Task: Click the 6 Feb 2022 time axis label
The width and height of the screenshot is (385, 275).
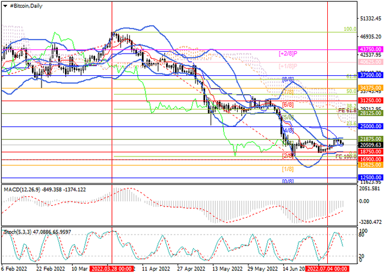Action: [14, 269]
